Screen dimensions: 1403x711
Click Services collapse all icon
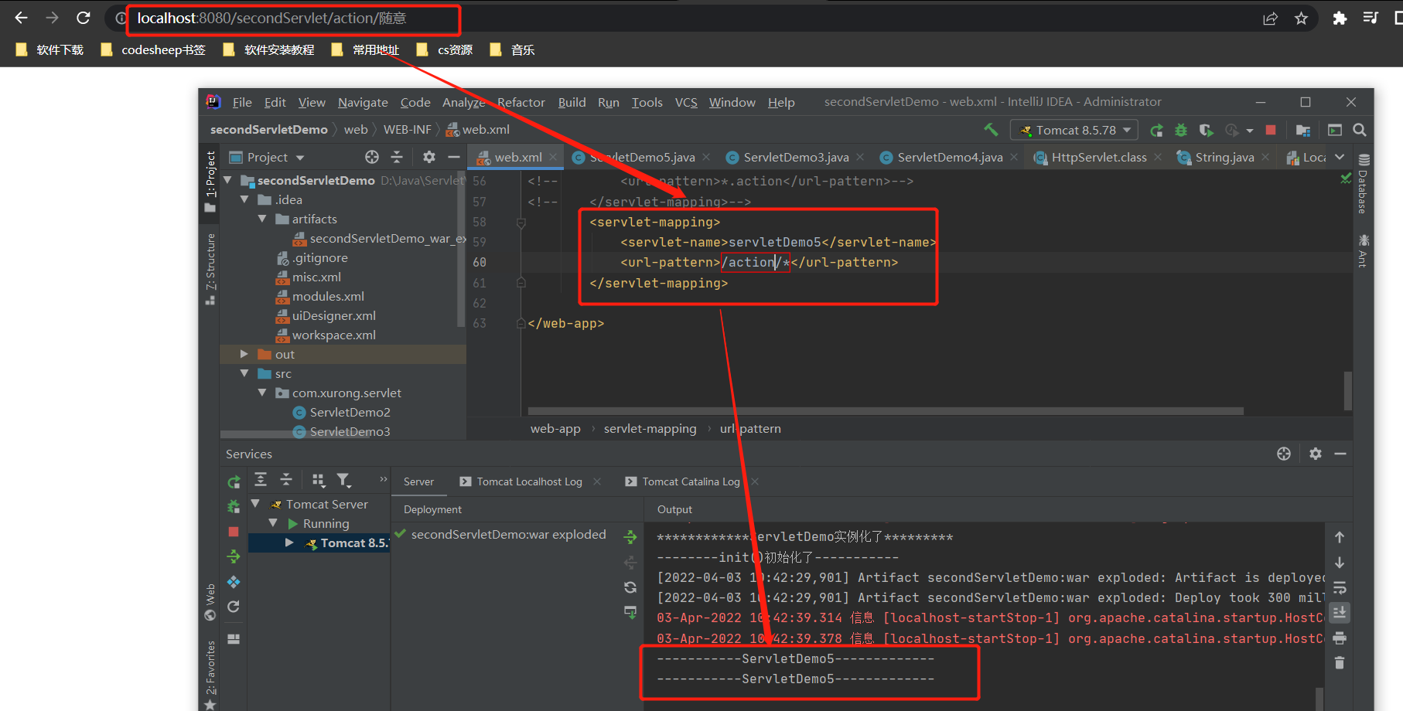[286, 480]
